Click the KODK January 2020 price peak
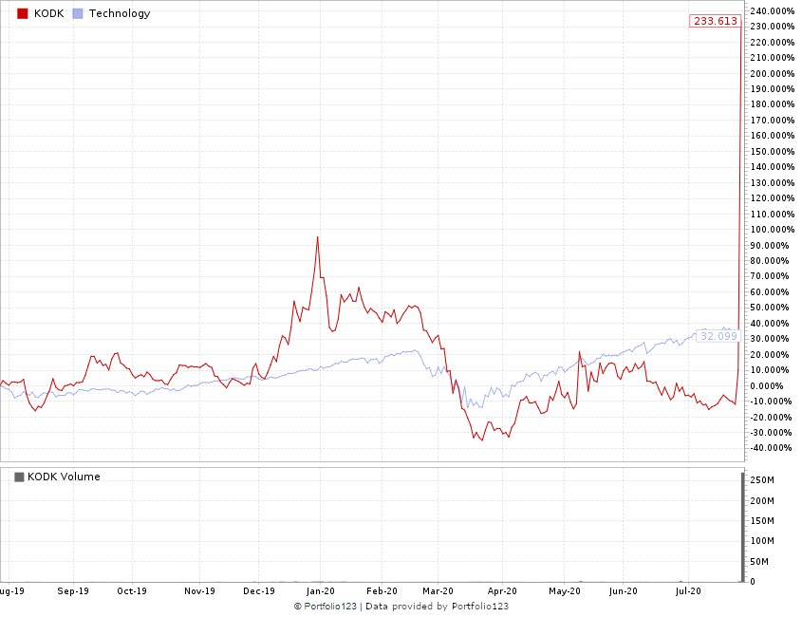This screenshot has width=802, height=617. [318, 237]
